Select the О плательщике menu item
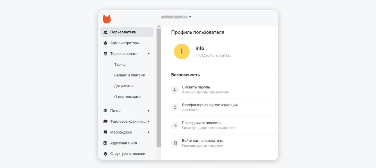376x168 pixels. [127, 97]
